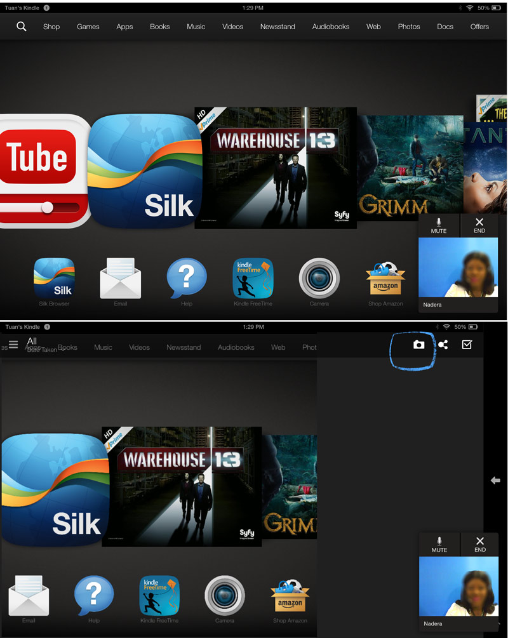
Task: Open search with the magnifying glass icon
Action: tap(22, 27)
